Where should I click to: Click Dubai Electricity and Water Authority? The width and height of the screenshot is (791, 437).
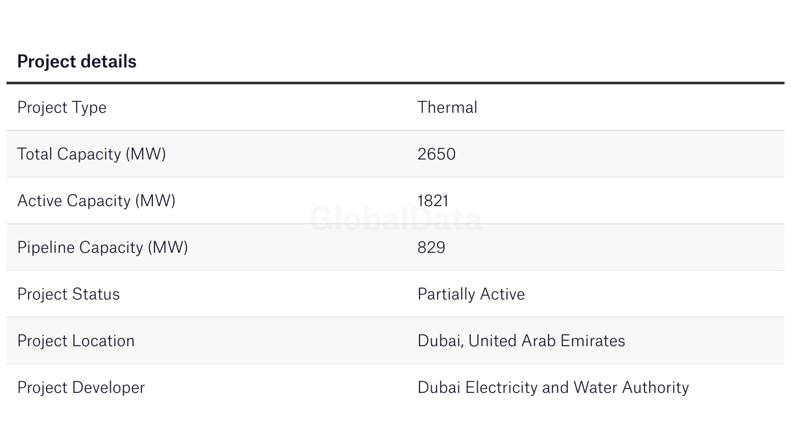[x=553, y=388]
